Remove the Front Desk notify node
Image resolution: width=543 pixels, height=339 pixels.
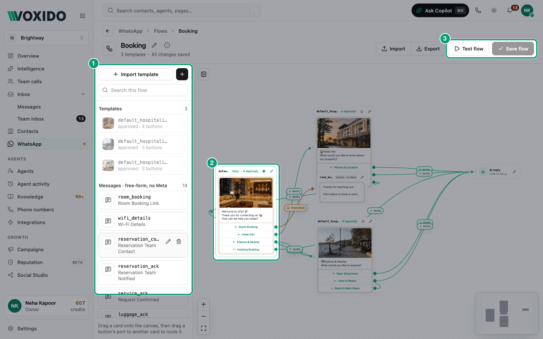306,205
